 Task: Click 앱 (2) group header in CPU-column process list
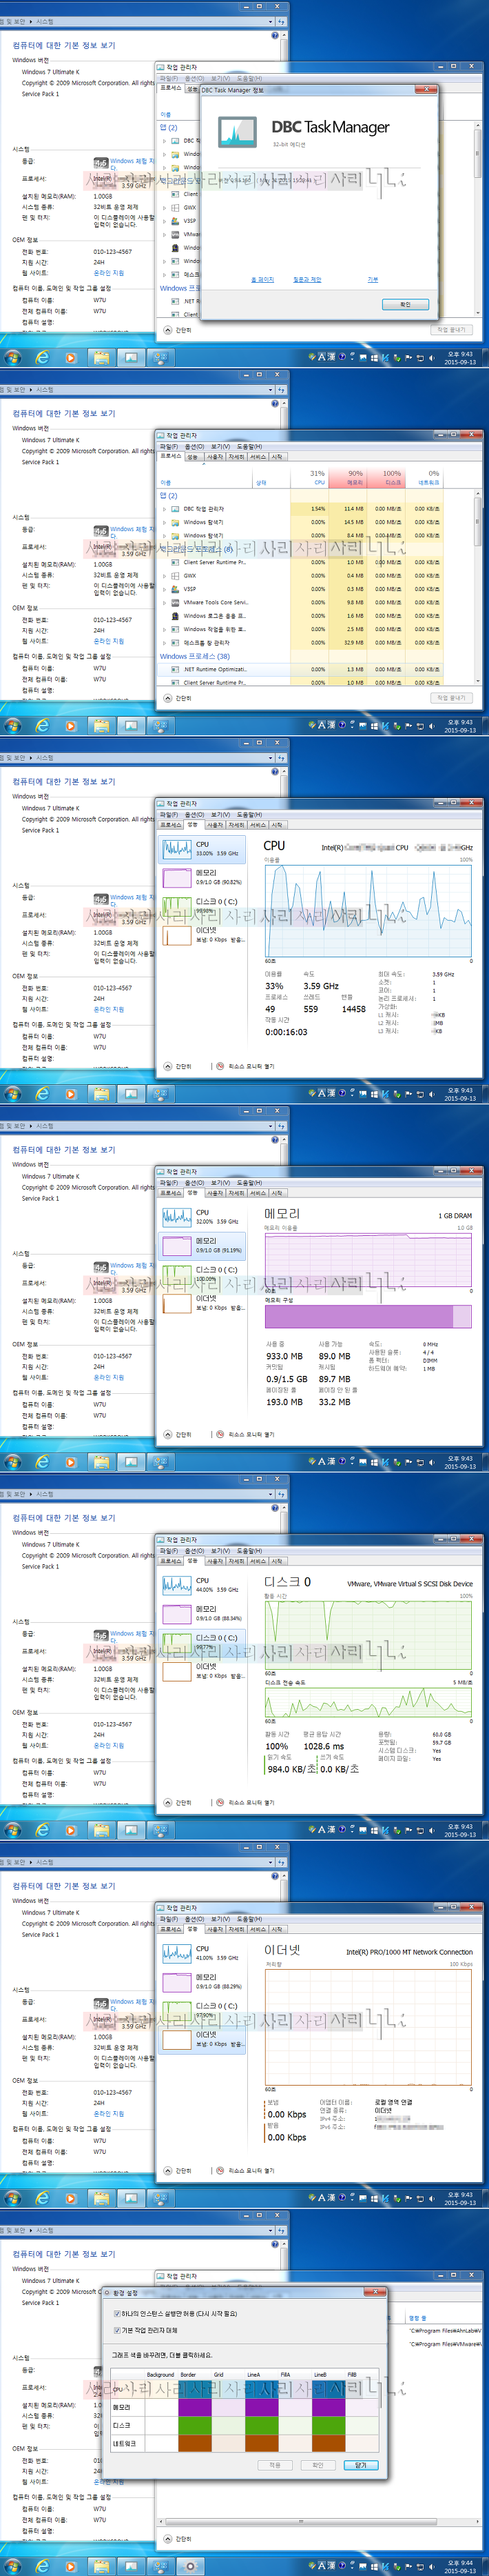point(169,496)
